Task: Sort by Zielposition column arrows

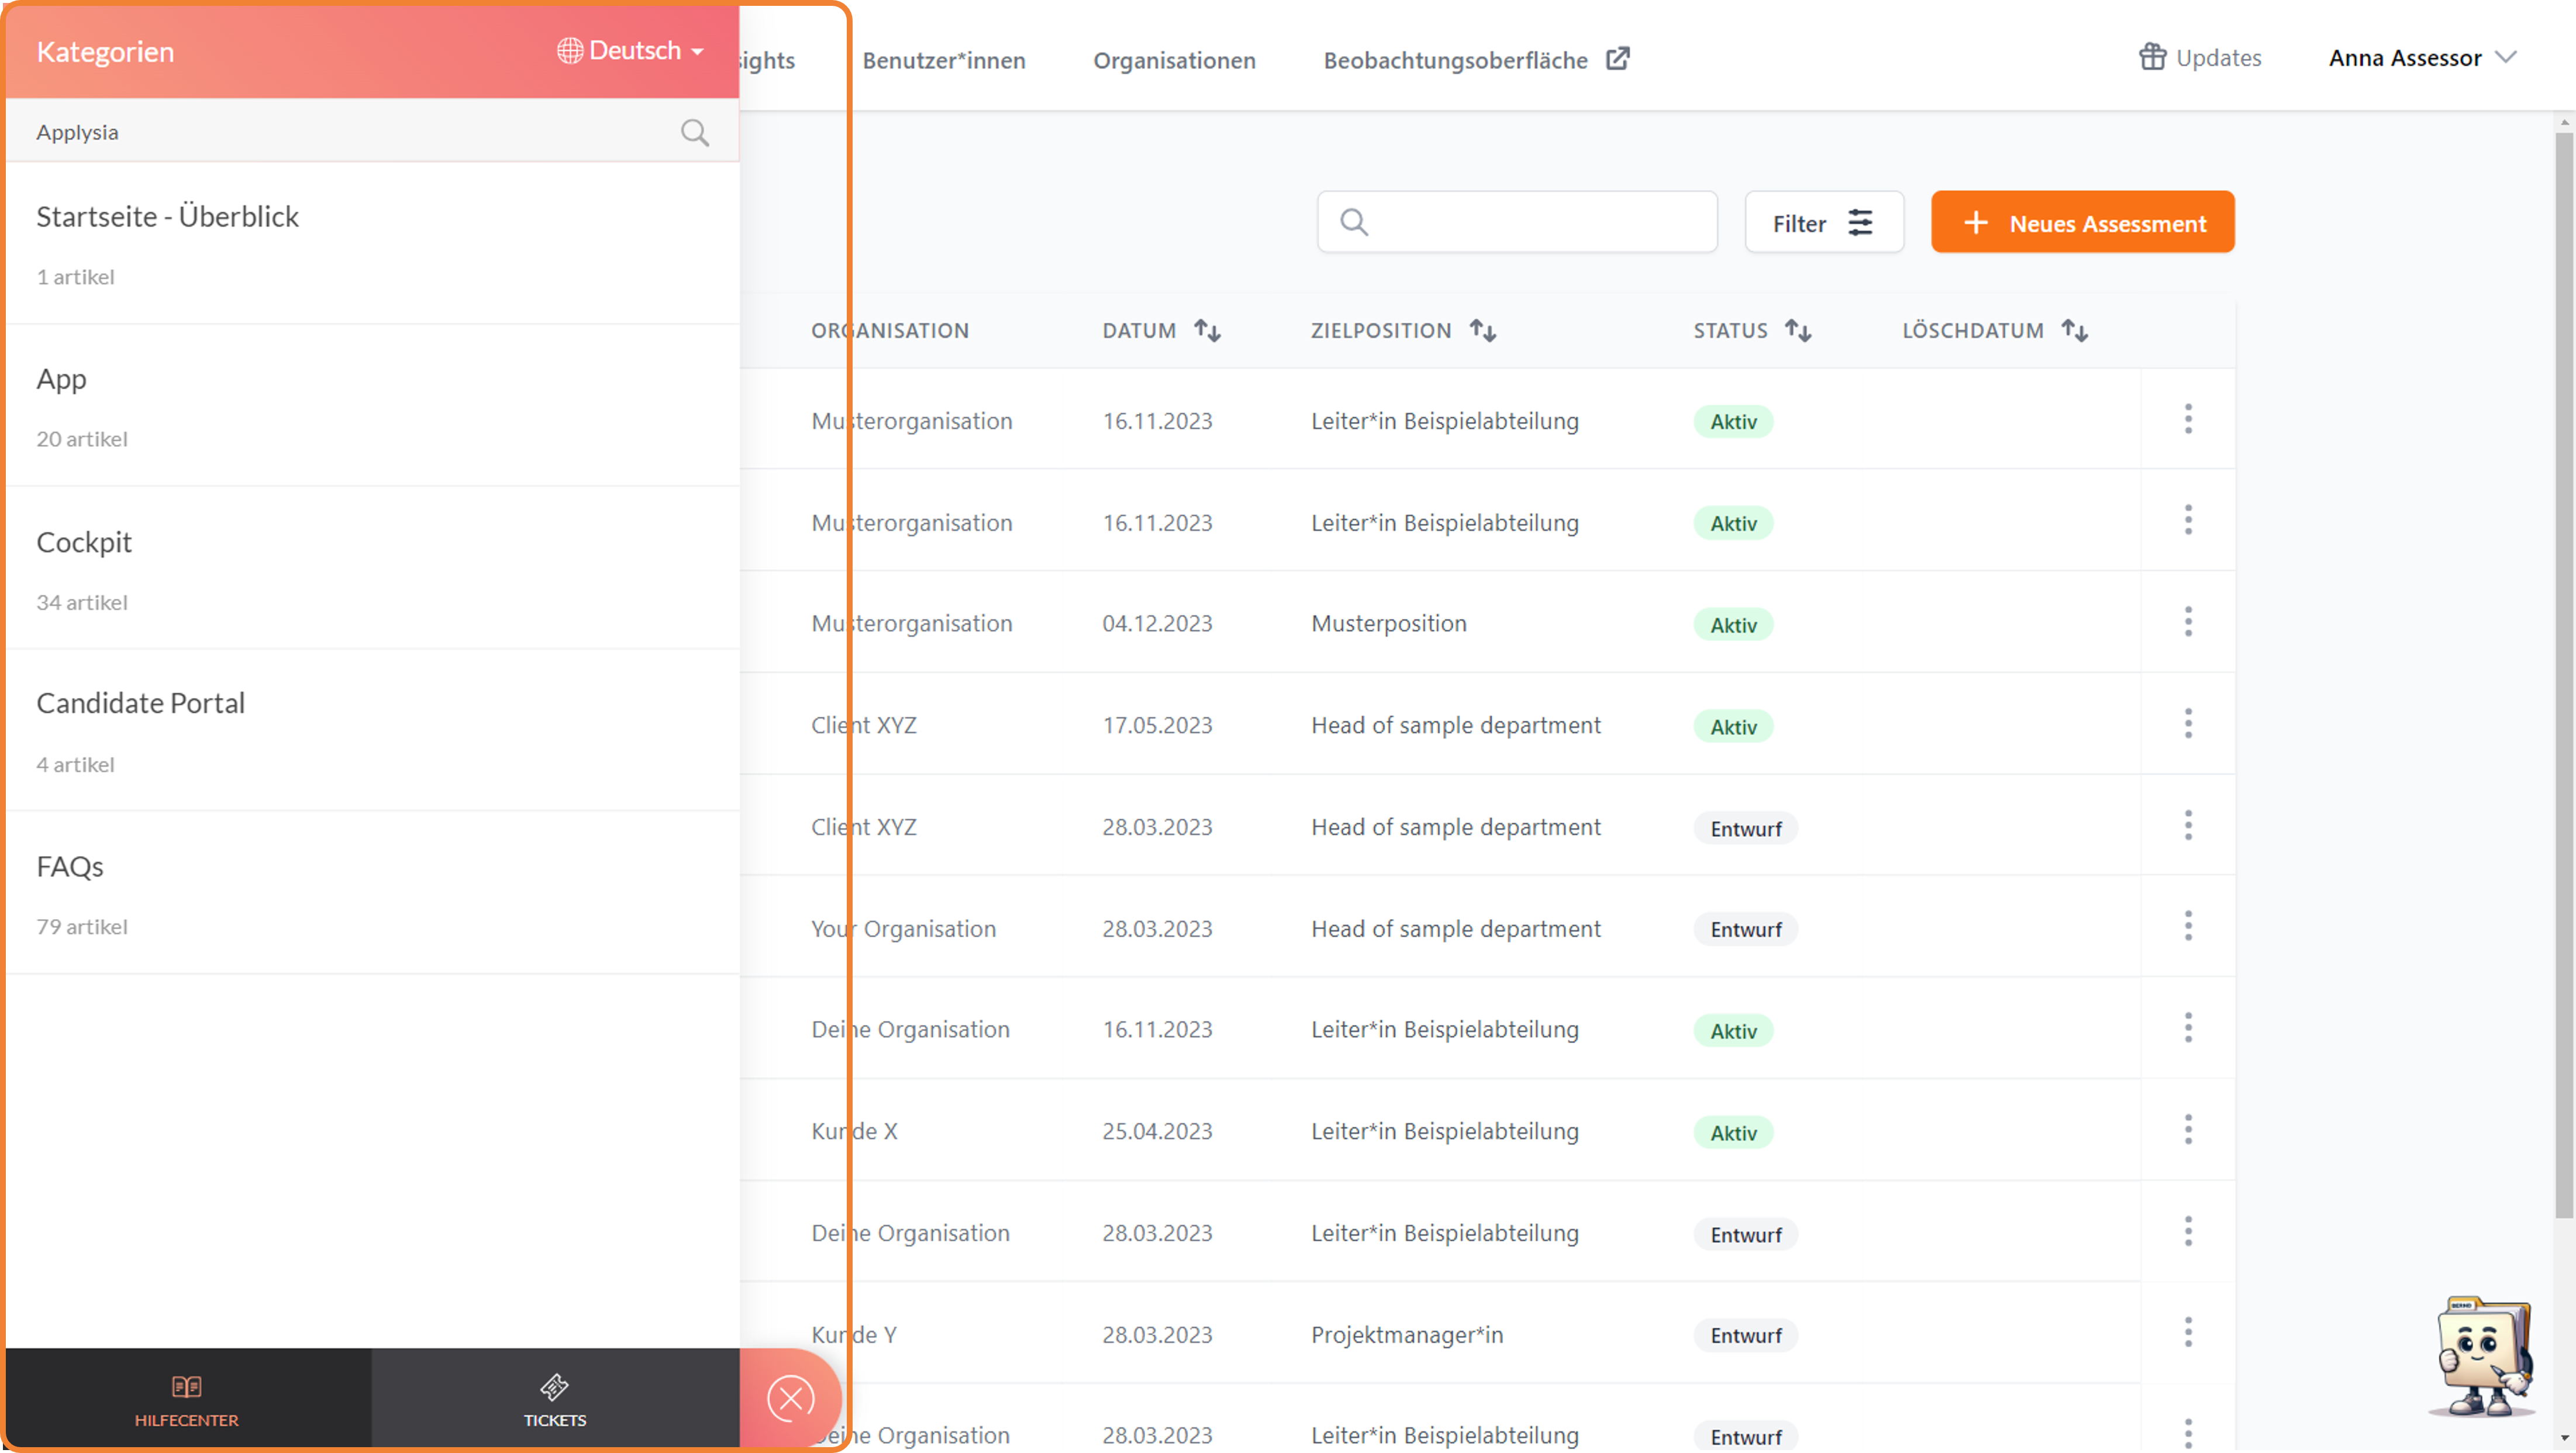Action: (x=1482, y=330)
